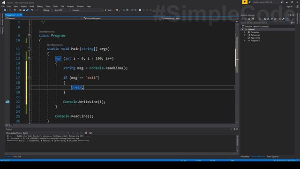Open the Lessons startup project dropdown
300x169 pixels.
point(88,10)
